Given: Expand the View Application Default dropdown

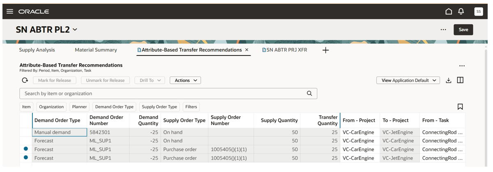Looking at the screenshot, I should pyautogui.click(x=408, y=80).
